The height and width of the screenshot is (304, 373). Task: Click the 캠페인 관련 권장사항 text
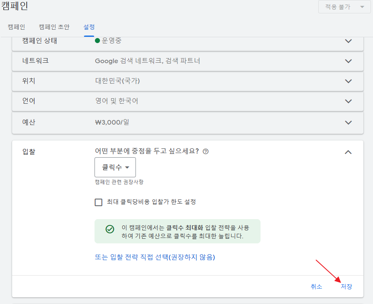(119, 182)
